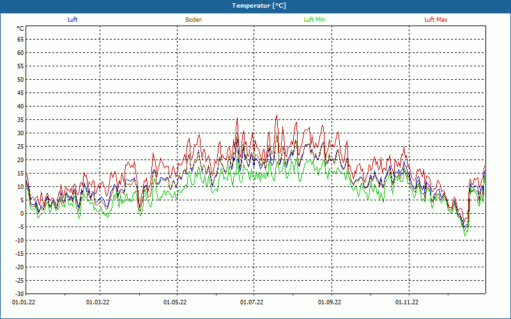
Task: Click the 35 tick label on y-axis
Action: [x=20, y=119]
